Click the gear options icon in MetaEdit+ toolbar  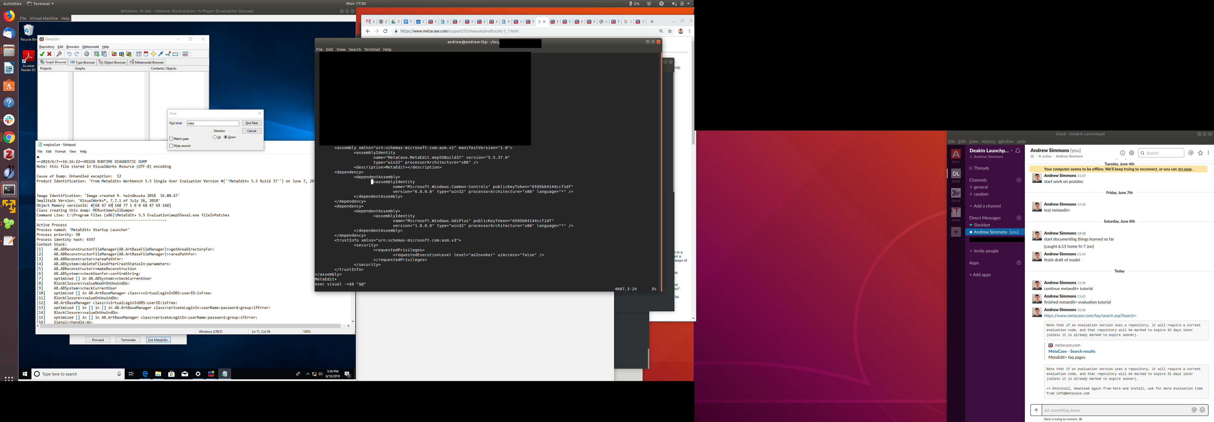pos(87,54)
